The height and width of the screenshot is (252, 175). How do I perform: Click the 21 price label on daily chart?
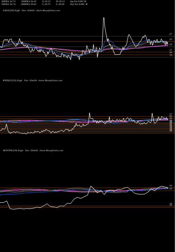(x=171, y=50)
